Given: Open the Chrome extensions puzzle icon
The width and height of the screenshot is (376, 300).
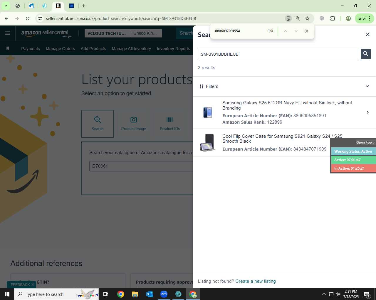Looking at the screenshot, I should tap(333, 18).
